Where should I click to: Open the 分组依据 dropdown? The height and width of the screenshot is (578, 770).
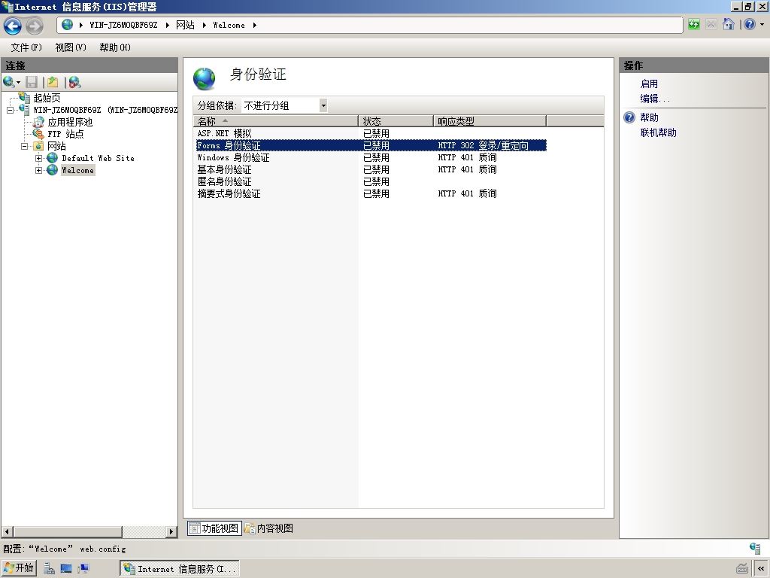click(285, 105)
